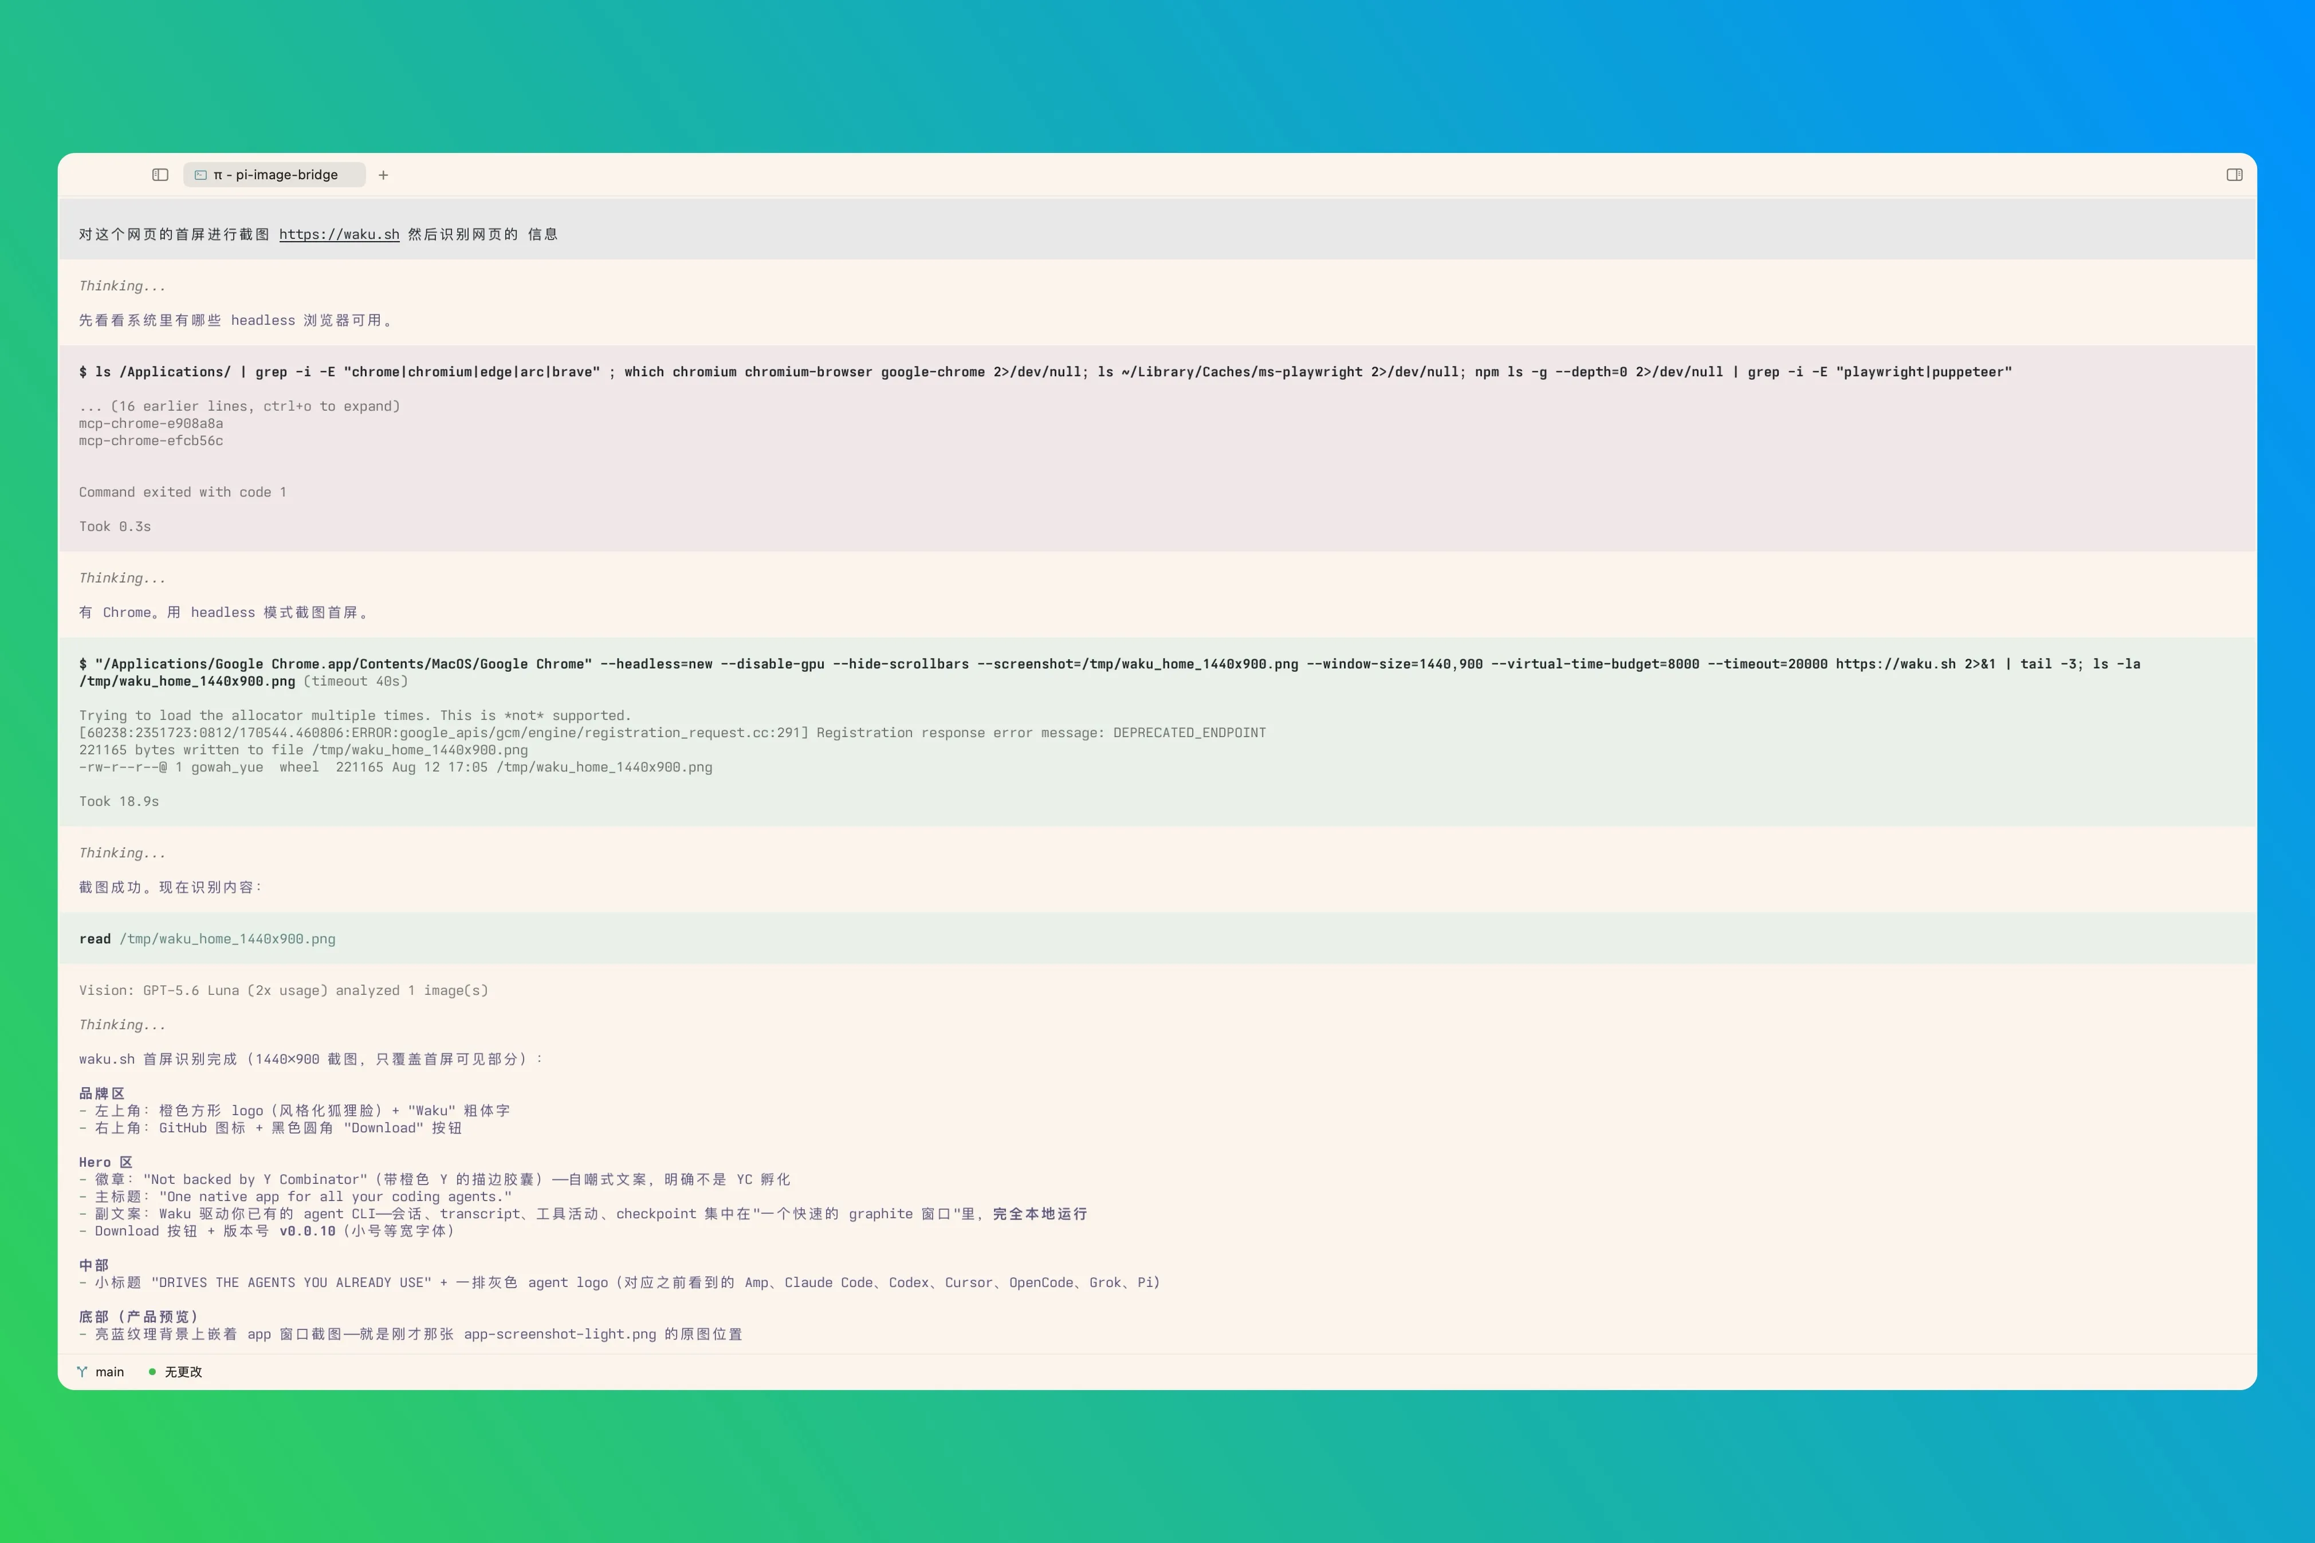Open a new tab with the plus button
This screenshot has width=2315, height=1543.
384,175
